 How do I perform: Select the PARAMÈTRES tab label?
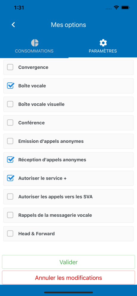(103, 51)
